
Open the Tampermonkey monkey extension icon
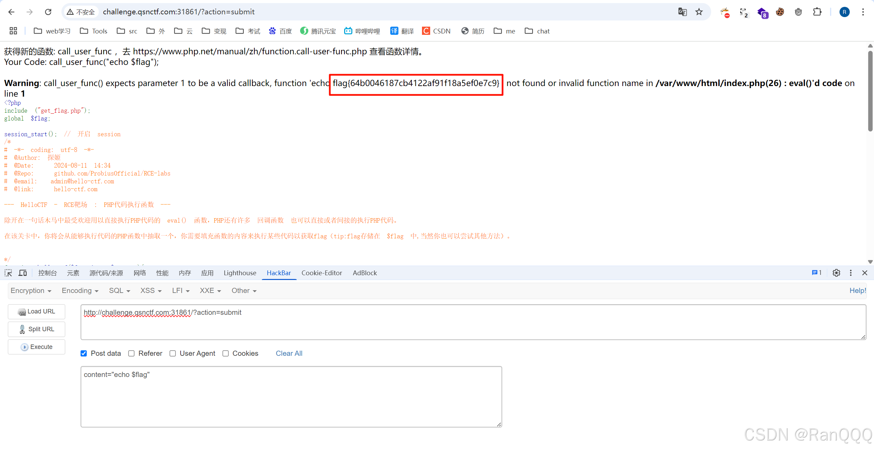click(x=799, y=12)
